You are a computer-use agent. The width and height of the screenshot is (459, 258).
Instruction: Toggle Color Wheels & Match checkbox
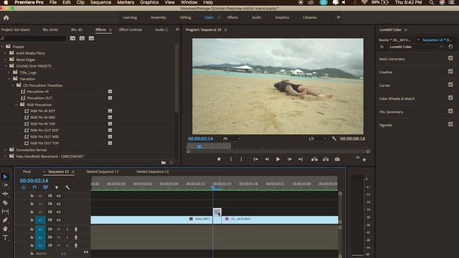[x=450, y=97]
